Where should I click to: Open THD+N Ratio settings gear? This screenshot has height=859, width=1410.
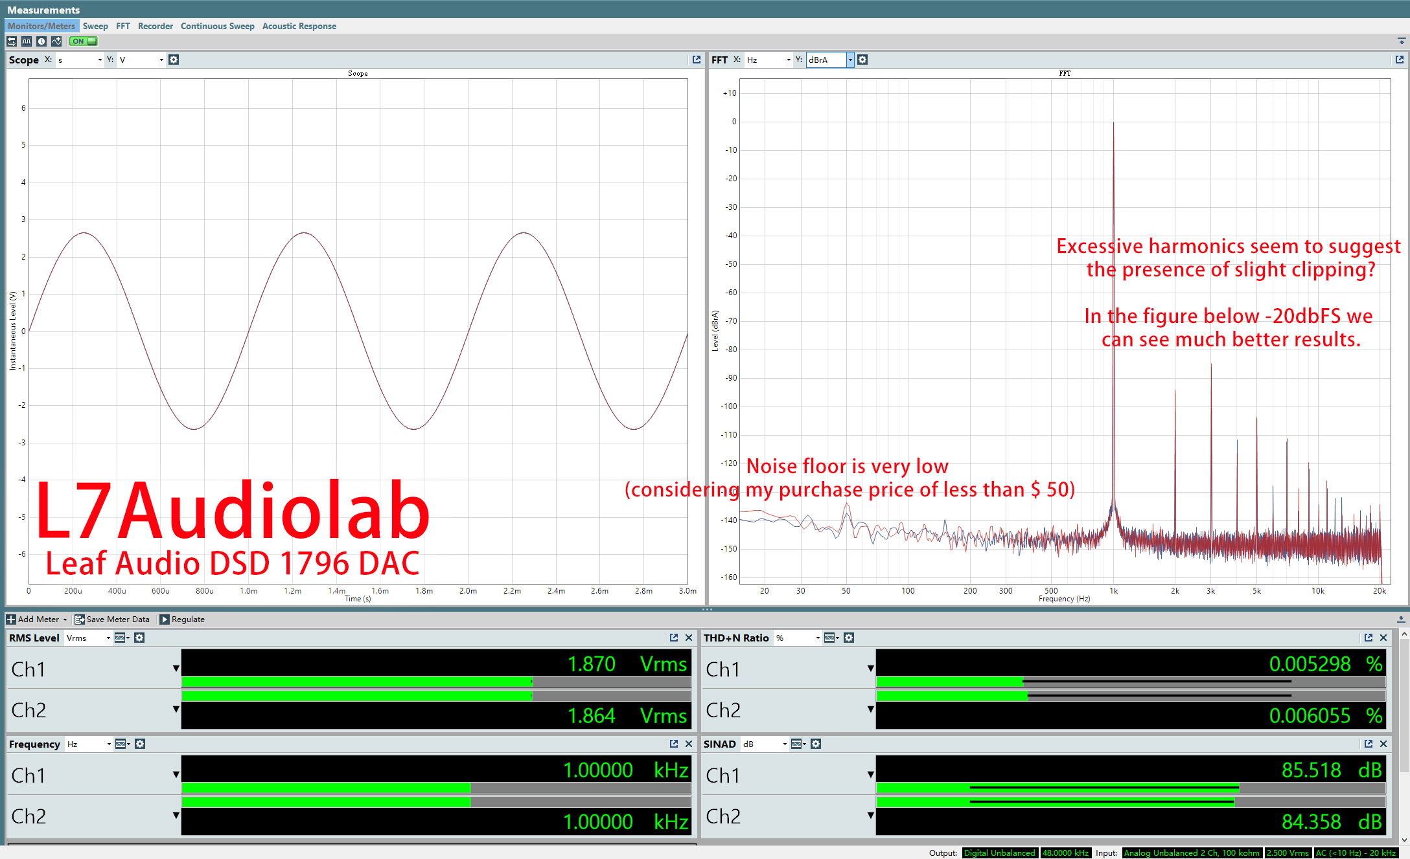849,638
